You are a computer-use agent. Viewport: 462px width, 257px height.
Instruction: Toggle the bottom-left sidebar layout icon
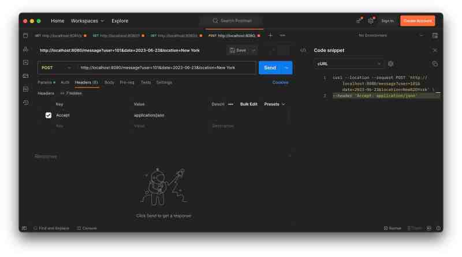[x=24, y=228]
